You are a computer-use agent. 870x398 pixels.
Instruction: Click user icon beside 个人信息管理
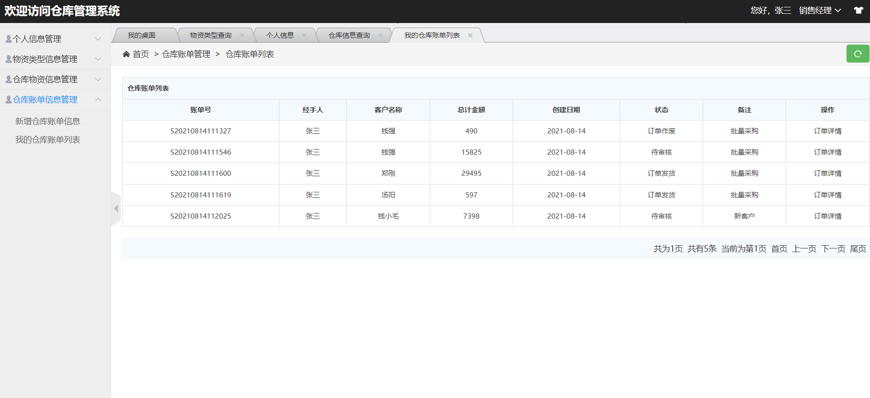click(x=8, y=39)
